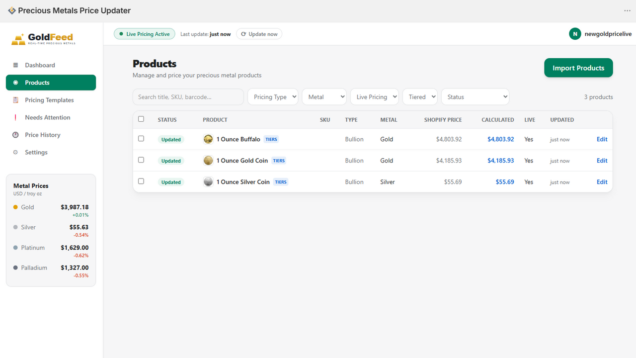Click the Pricing Templates clipboard icon
The height and width of the screenshot is (358, 636).
pyautogui.click(x=15, y=100)
